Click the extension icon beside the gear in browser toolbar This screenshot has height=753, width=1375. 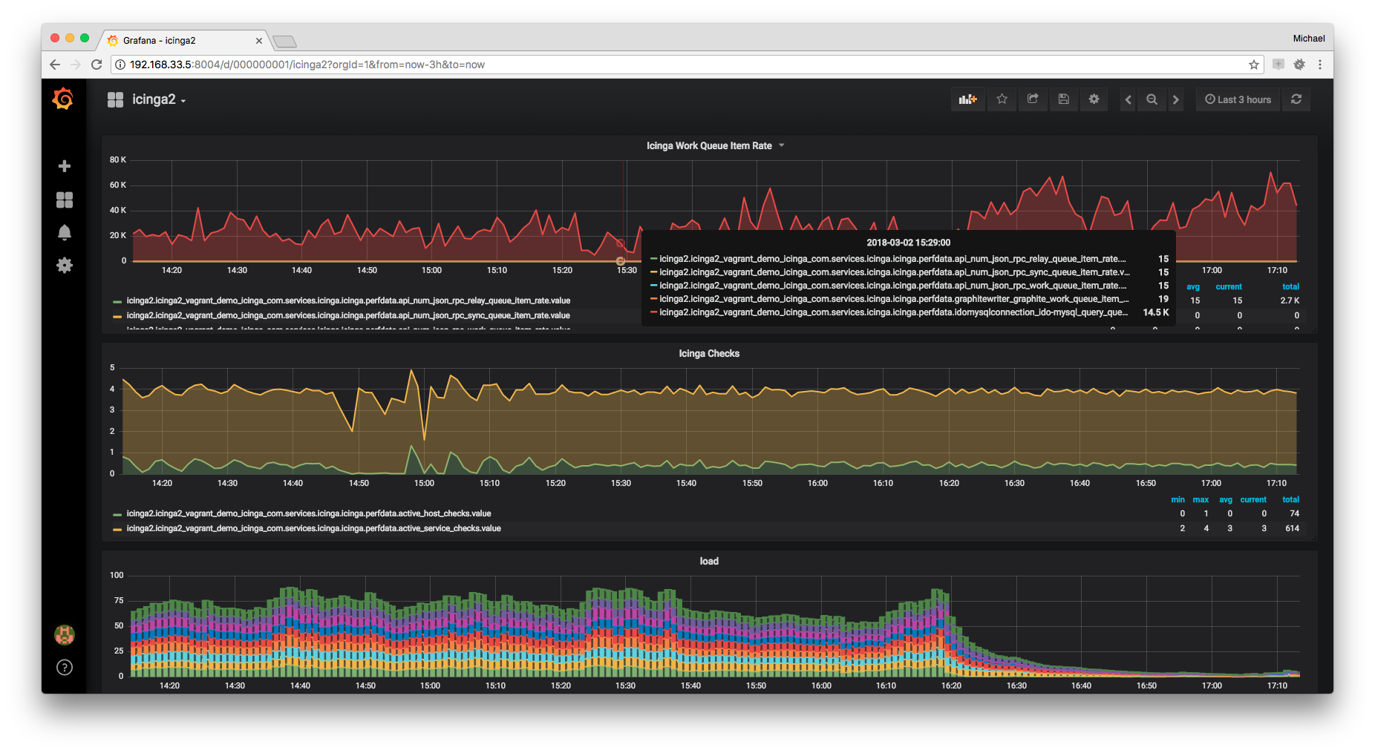coord(1278,65)
